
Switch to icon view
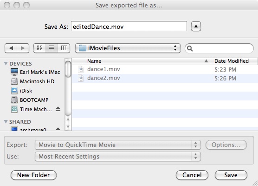pyautogui.click(x=39, y=48)
